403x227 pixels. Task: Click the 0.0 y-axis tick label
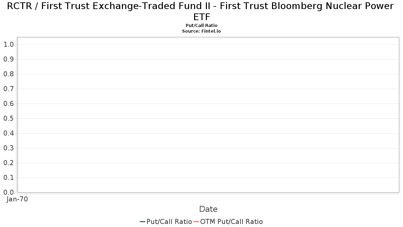8,192
